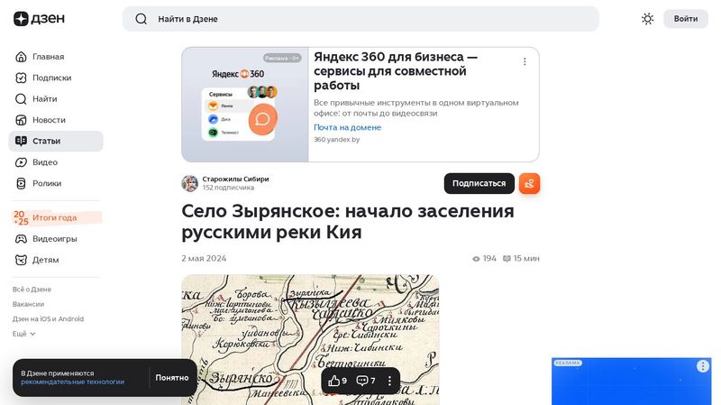721x405 pixels.
Task: Open Главная in the sidebar
Action: coord(48,57)
